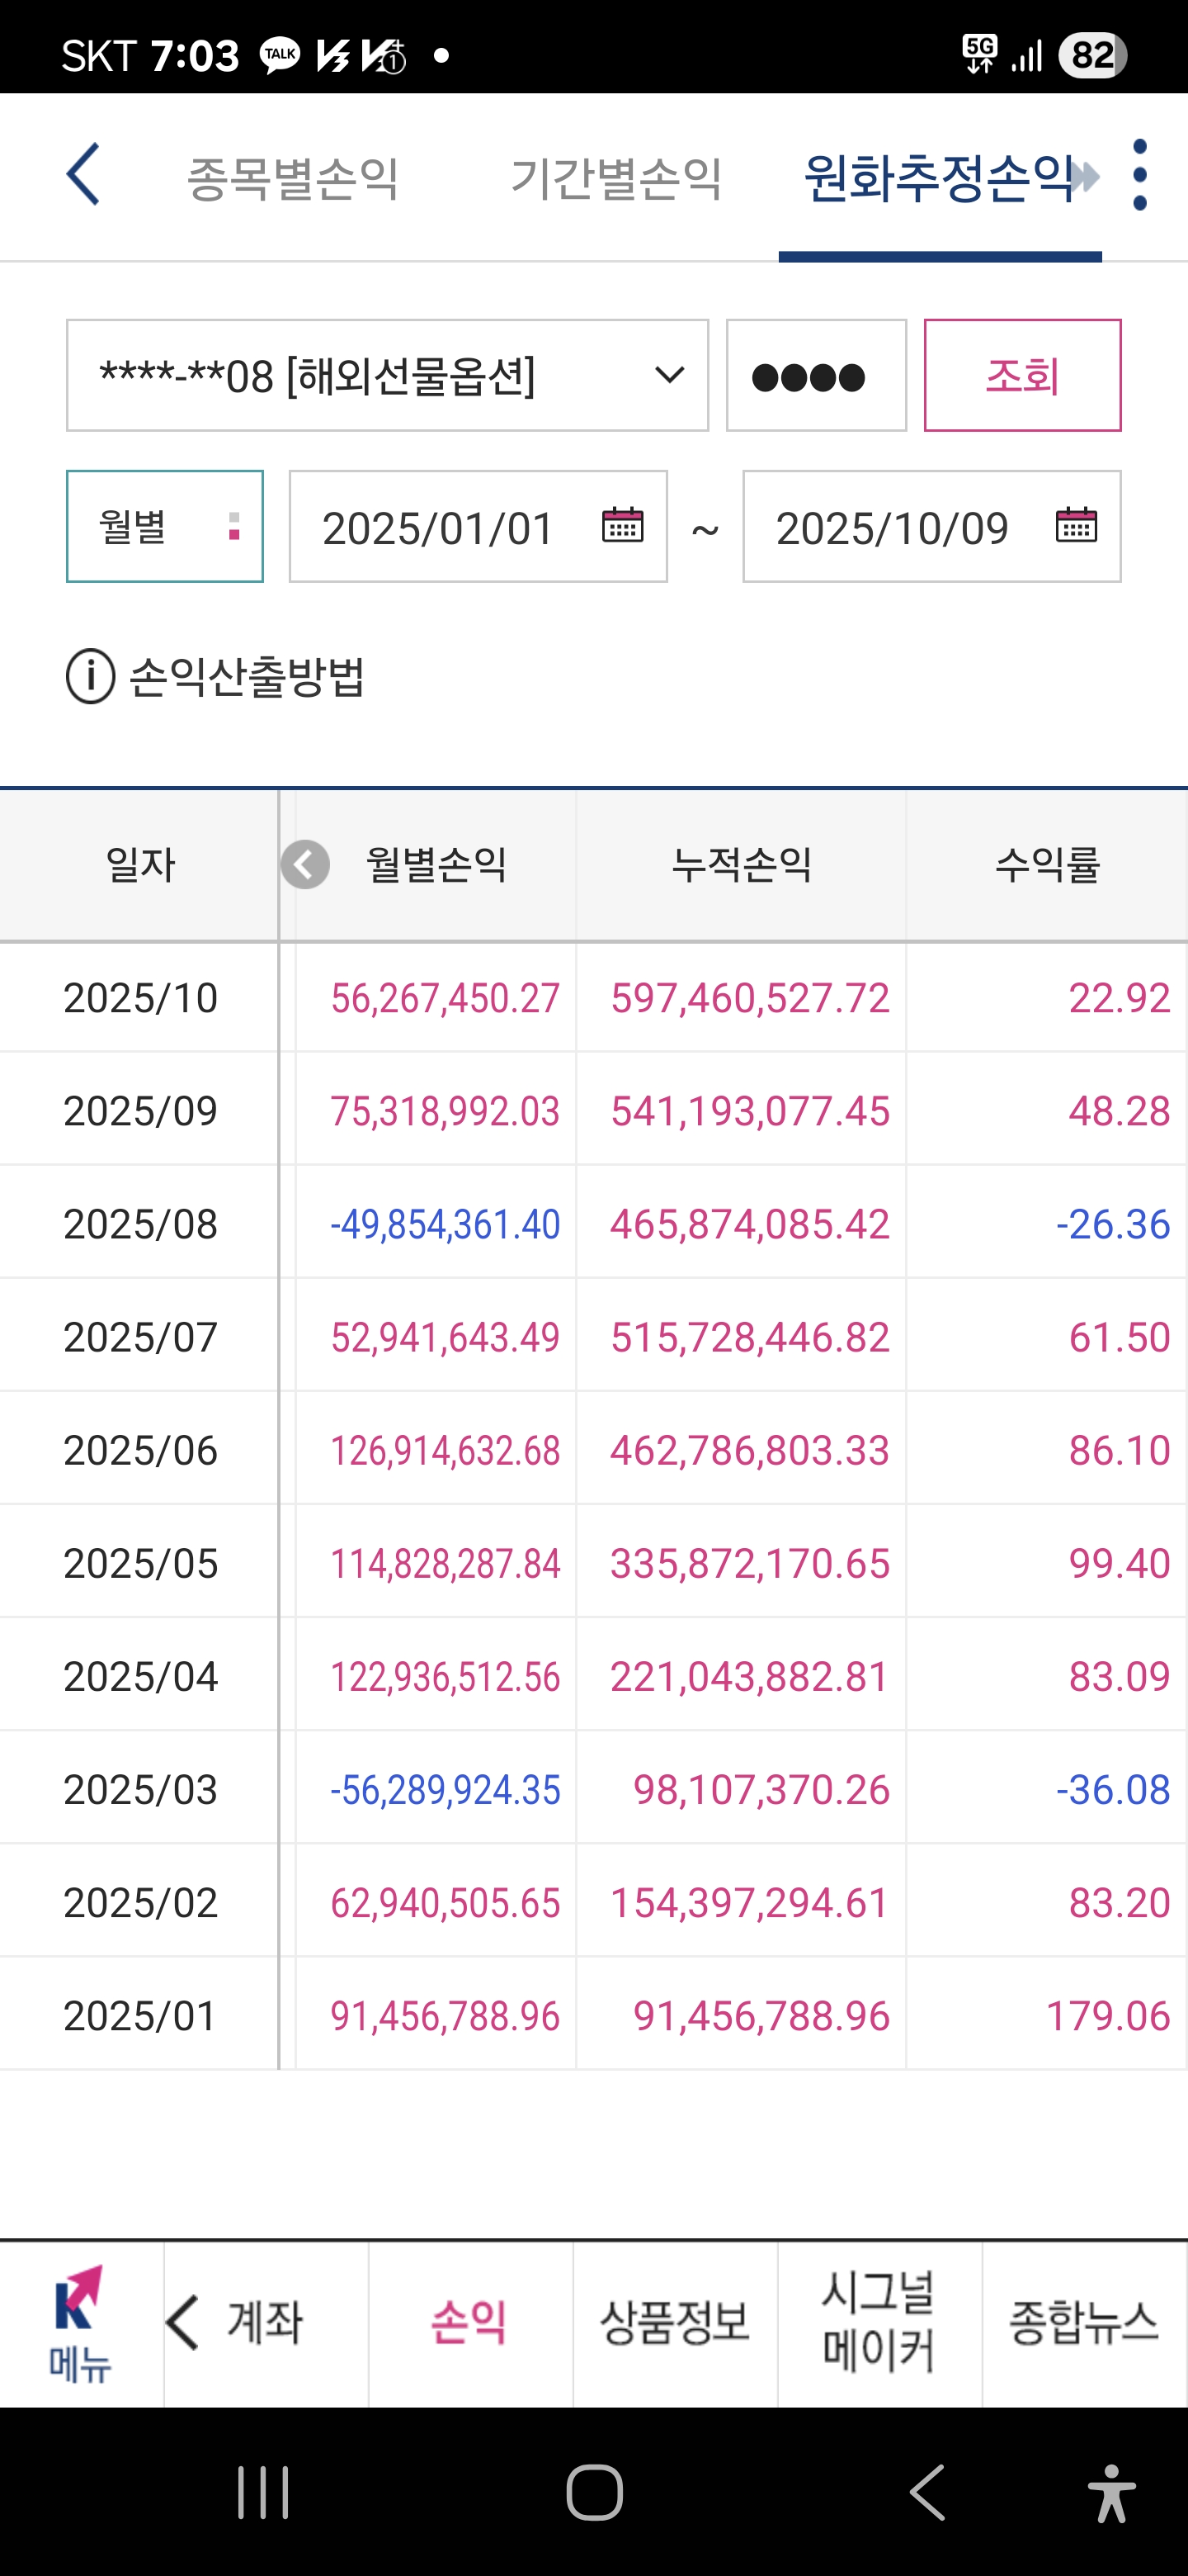Focus the masked password input field
Image resolution: width=1188 pixels, height=2576 pixels.
pyautogui.click(x=816, y=376)
